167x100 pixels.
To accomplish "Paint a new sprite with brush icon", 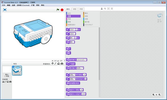I will (x=55, y=64).
